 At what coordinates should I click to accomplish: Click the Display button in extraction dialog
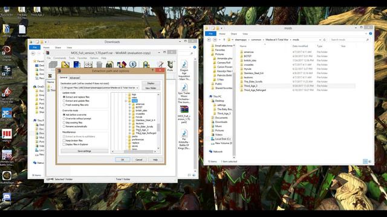coord(151,83)
